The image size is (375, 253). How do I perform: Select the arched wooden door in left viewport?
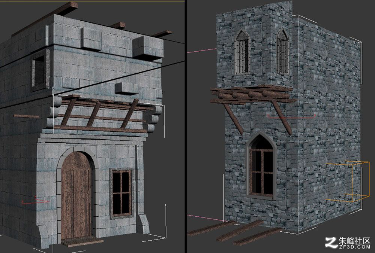[x=76, y=195]
